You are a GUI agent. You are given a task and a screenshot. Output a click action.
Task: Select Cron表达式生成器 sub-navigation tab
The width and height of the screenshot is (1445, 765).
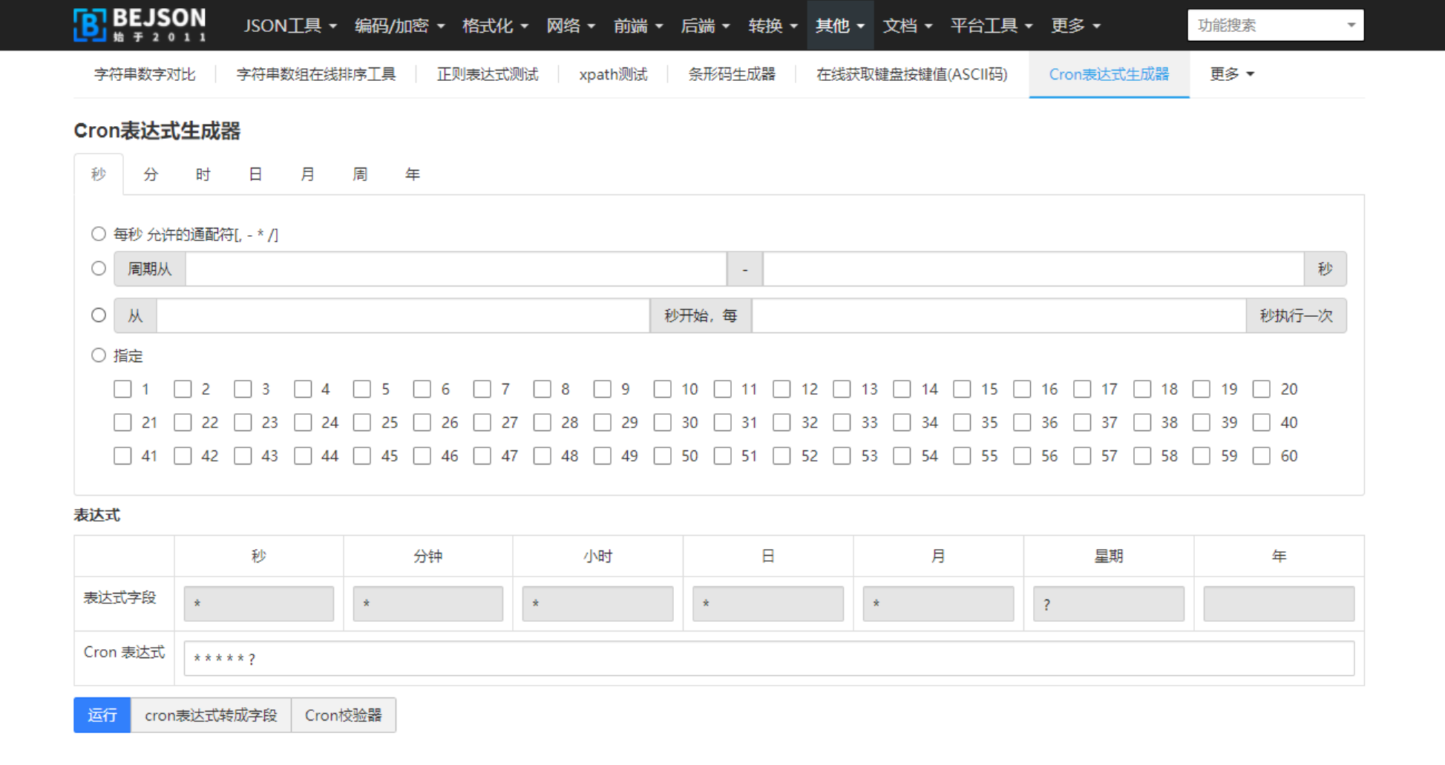point(1109,74)
